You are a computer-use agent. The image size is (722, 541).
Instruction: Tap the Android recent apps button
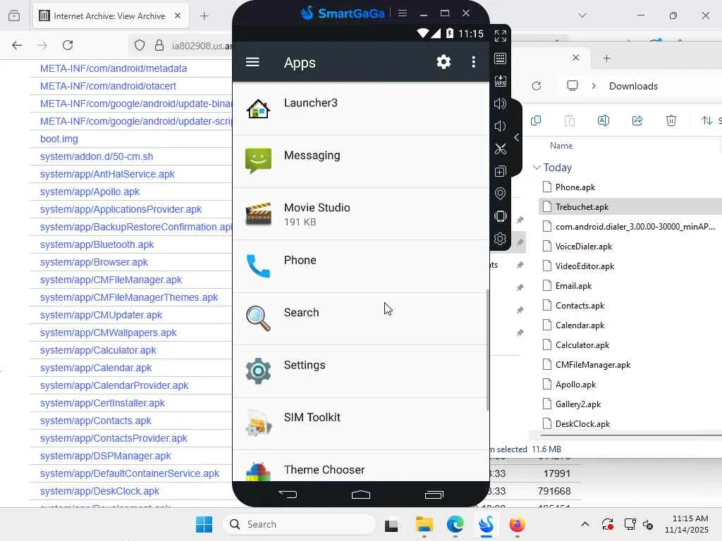click(434, 495)
